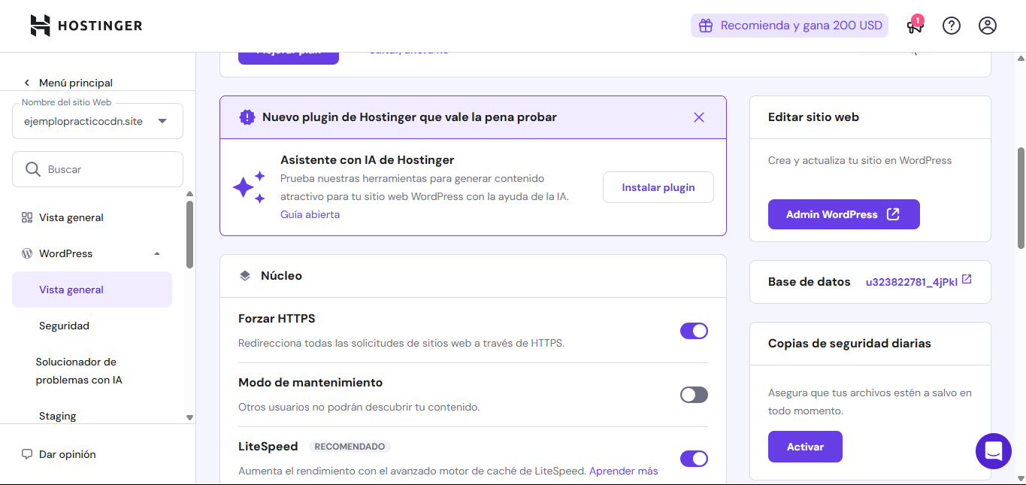Click the main page vertical scrollbar
The width and height of the screenshot is (1026, 485).
tap(1021, 198)
